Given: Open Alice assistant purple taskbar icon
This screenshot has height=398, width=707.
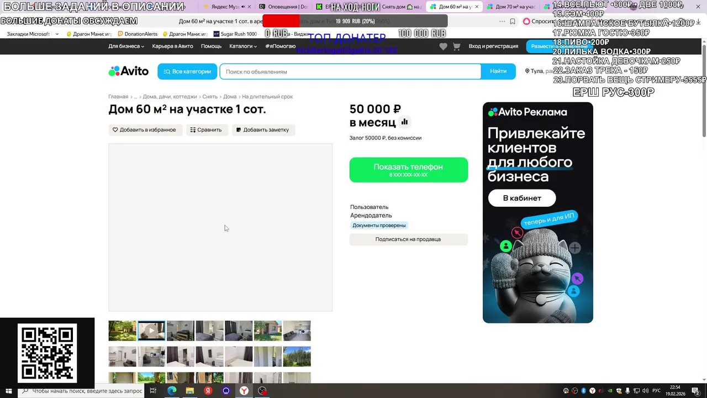Looking at the screenshot, I should pos(226,391).
